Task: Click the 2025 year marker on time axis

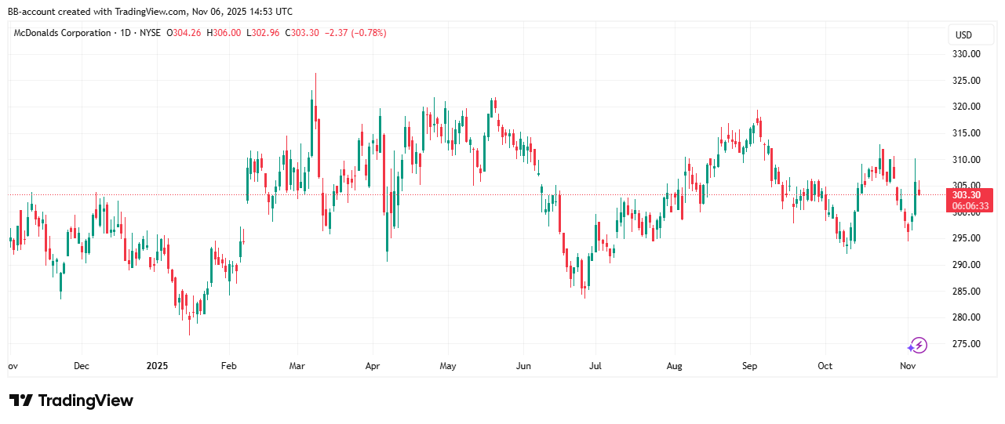Action: point(157,366)
